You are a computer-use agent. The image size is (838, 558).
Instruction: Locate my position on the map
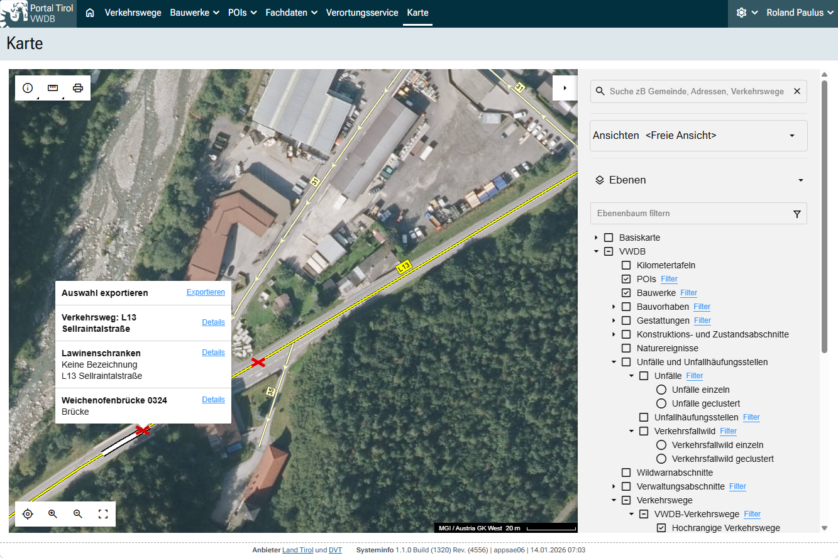(28, 514)
